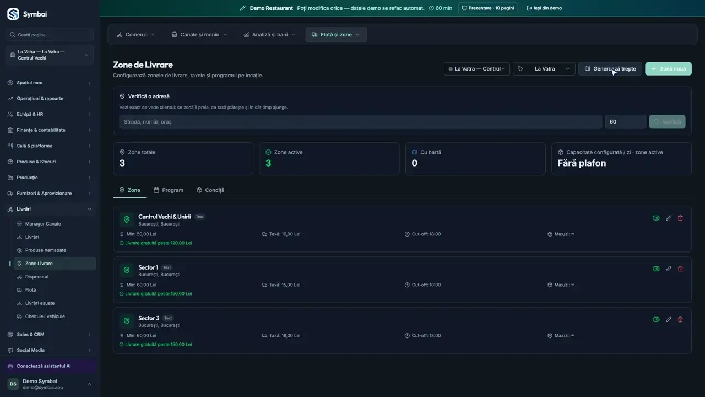The height and width of the screenshot is (397, 705).
Task: Click the Zonă nouă button
Action: coord(668,69)
